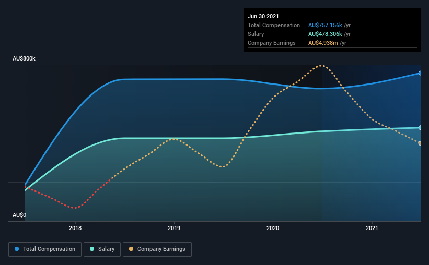Click the AU$800k y-axis label
This screenshot has height=265, width=429.
tap(24, 59)
